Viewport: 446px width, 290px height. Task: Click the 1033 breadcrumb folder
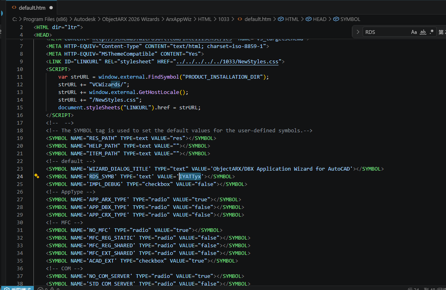pyautogui.click(x=223, y=19)
